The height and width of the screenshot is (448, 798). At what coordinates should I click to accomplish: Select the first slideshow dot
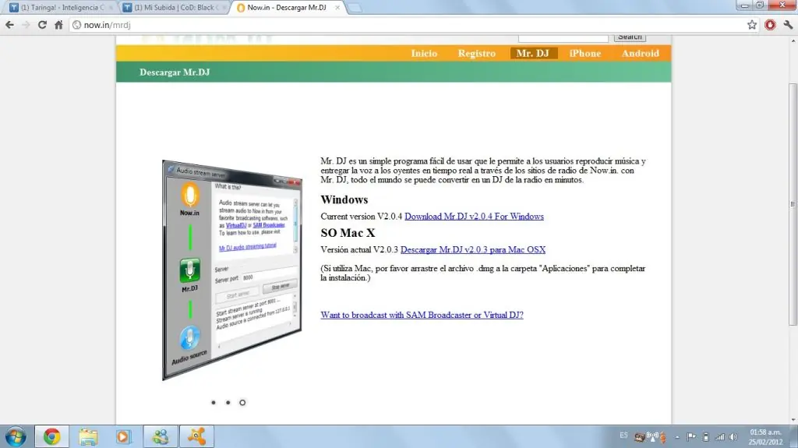[214, 403]
